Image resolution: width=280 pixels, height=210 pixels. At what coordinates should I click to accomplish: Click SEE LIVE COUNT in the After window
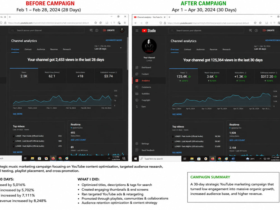tap(237, 140)
